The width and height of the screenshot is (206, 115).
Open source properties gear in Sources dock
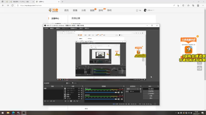point(71,101)
